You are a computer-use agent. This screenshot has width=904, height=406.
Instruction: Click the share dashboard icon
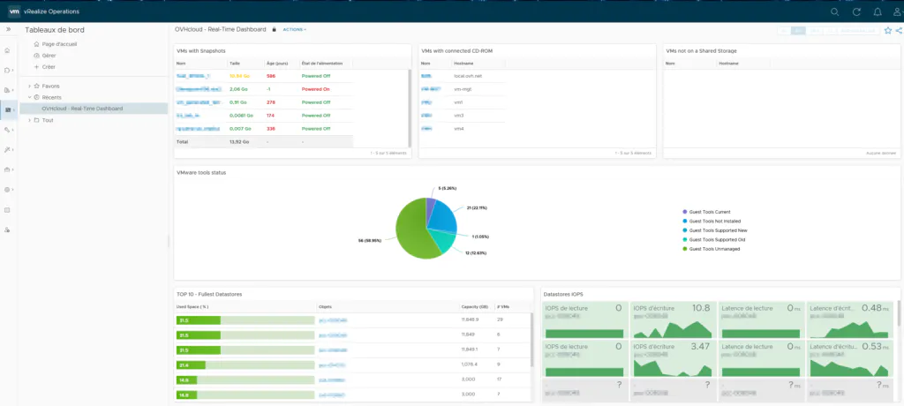899,31
